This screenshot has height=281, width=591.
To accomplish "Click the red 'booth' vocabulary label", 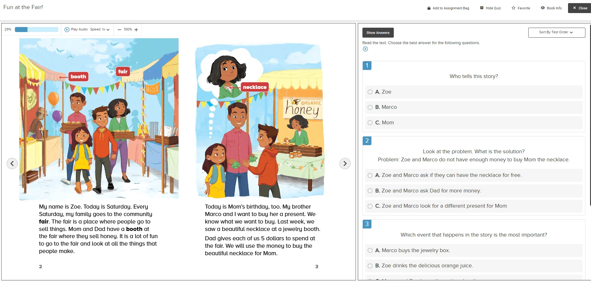I will pos(78,76).
